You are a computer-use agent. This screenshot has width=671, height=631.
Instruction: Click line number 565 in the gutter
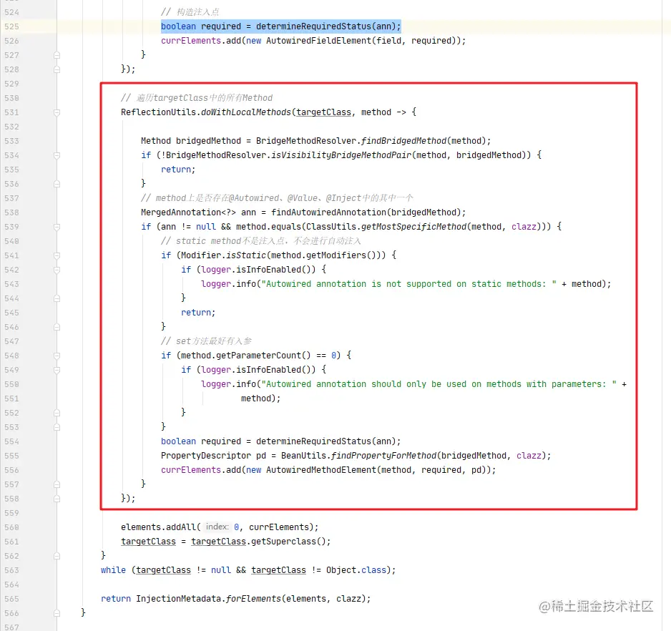[11, 599]
